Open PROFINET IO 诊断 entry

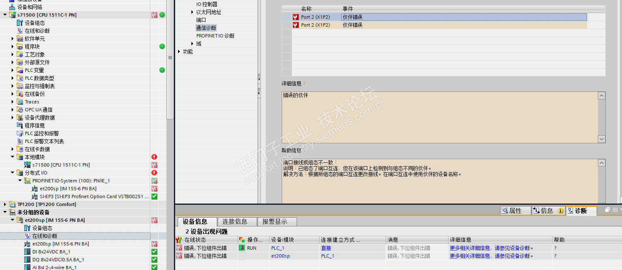click(x=216, y=36)
